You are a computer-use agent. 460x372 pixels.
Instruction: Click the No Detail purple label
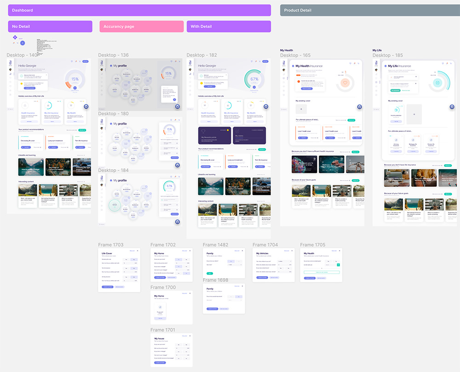(50, 27)
